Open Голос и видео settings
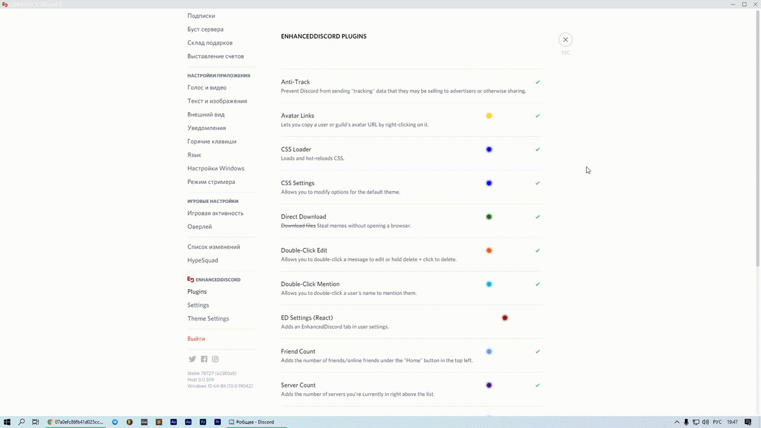The width and height of the screenshot is (761, 428). [207, 88]
